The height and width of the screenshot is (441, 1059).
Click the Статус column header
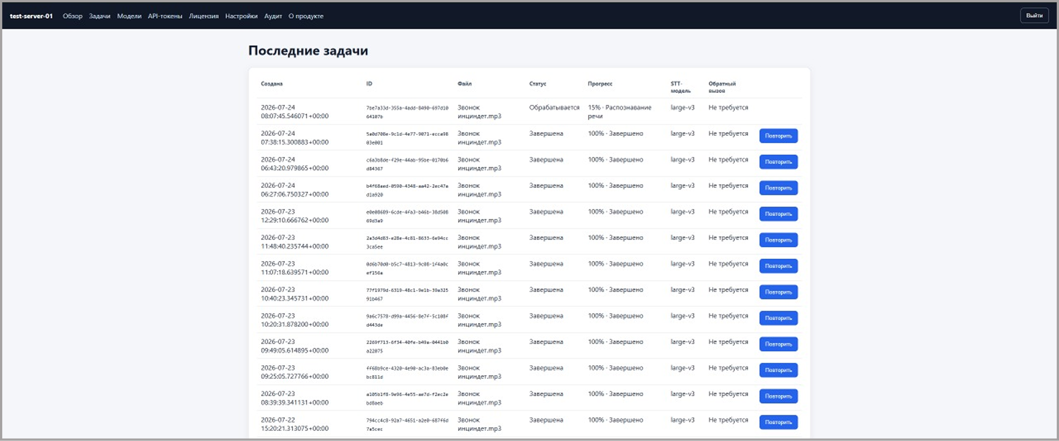[538, 84]
